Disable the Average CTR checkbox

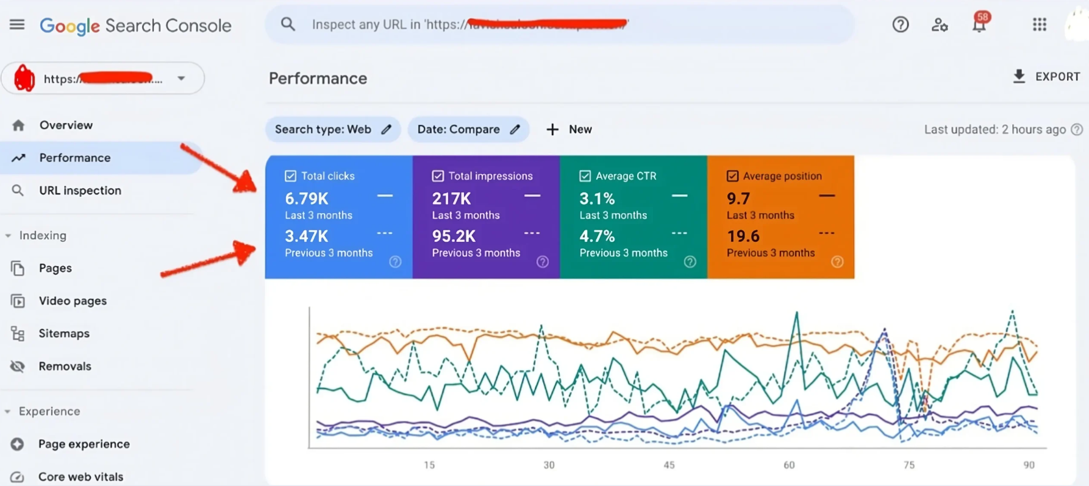(585, 176)
